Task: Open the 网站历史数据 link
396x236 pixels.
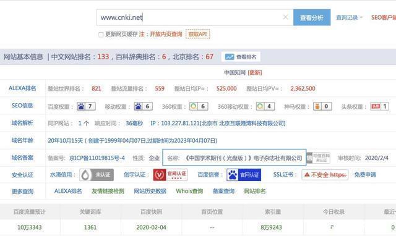Action: [150, 191]
